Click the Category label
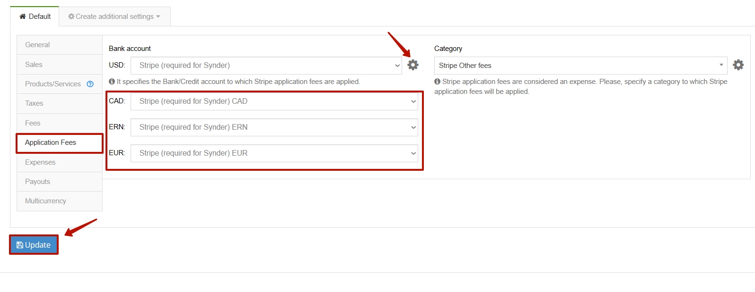 448,49
